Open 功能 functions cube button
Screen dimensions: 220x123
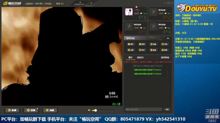coord(50,110)
